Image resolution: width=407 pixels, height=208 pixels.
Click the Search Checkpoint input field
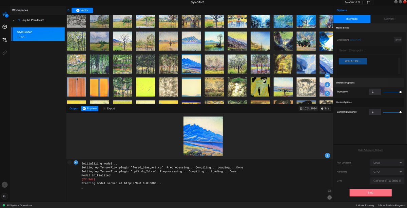(369, 51)
